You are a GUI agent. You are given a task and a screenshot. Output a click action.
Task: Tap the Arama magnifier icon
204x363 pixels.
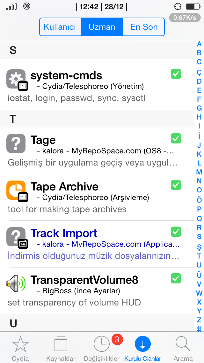click(183, 344)
